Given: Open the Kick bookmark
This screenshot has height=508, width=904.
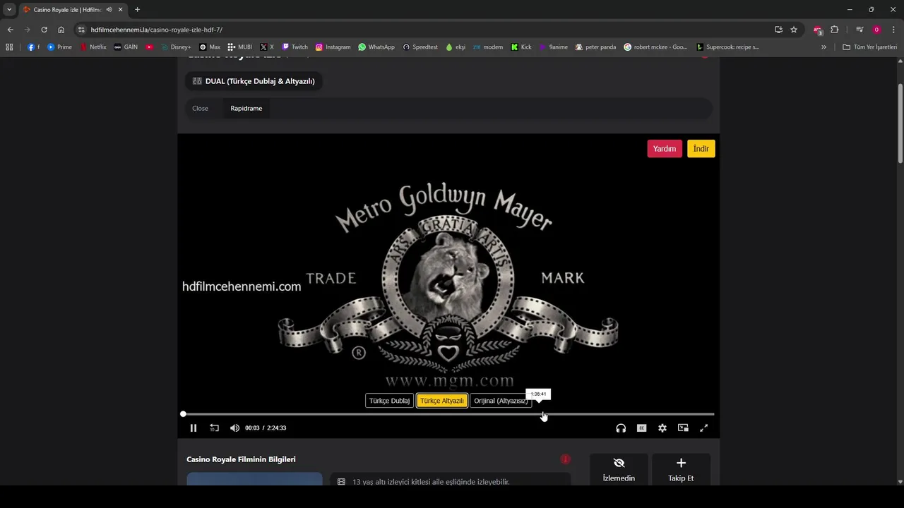Looking at the screenshot, I should (521, 47).
